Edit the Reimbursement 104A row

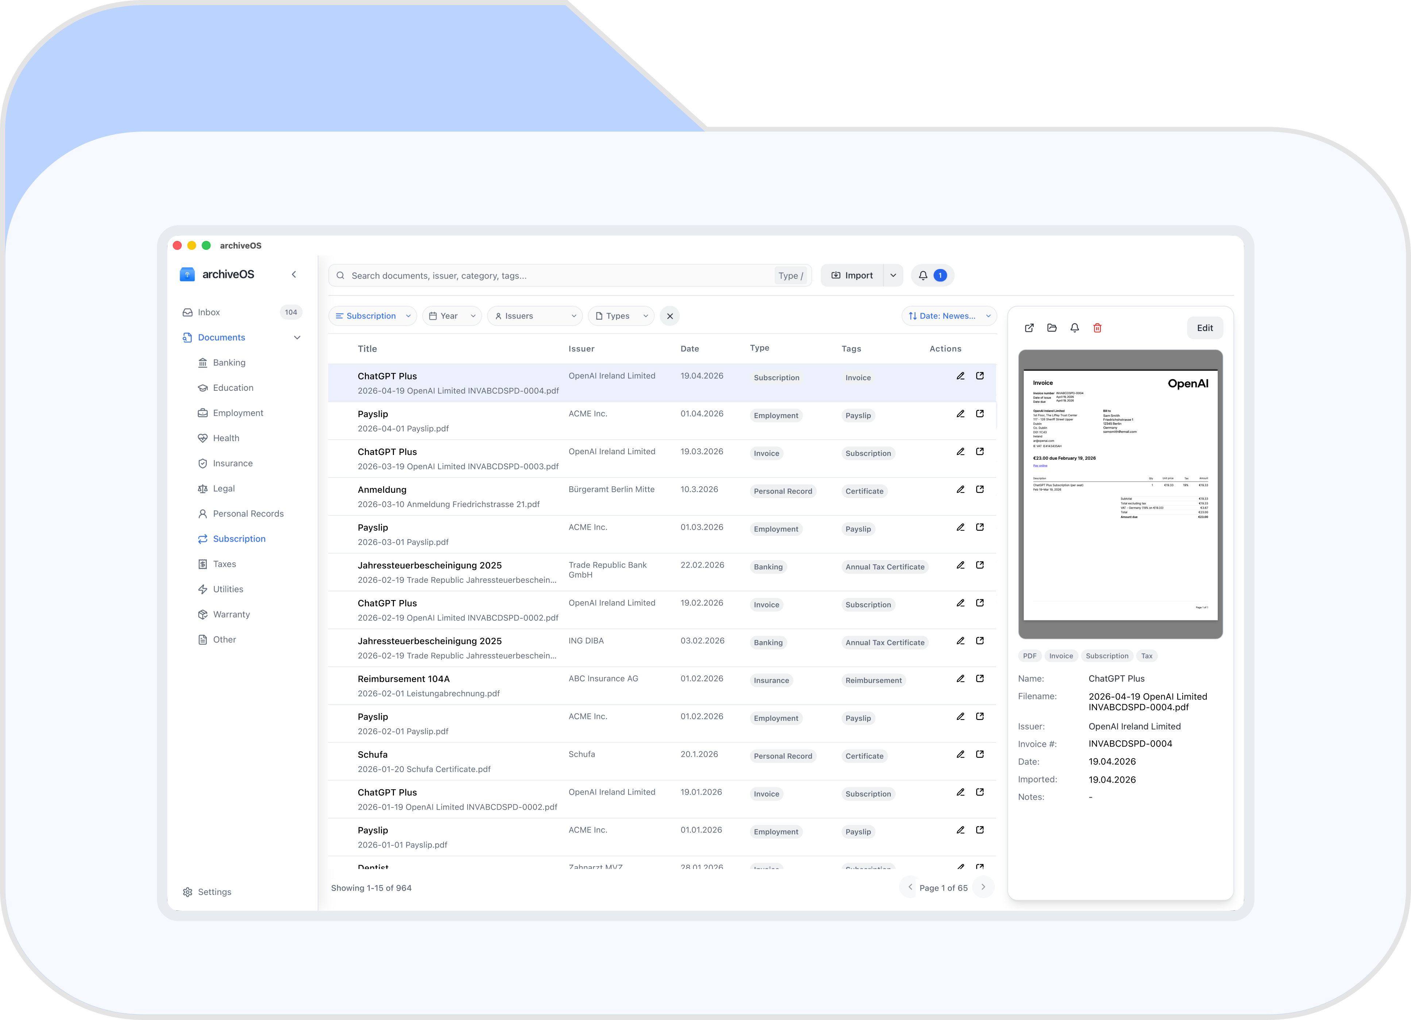click(960, 679)
